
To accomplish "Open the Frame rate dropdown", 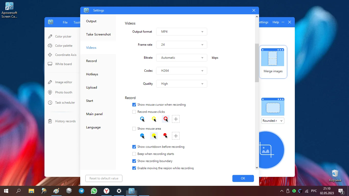I will pos(181,45).
